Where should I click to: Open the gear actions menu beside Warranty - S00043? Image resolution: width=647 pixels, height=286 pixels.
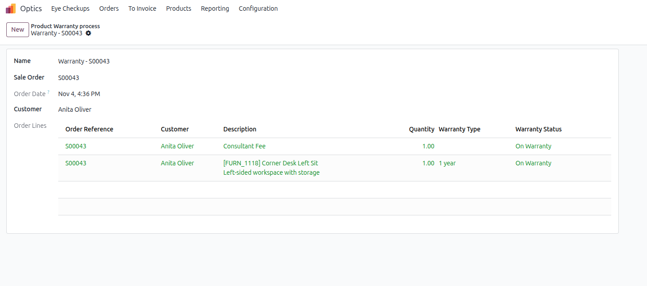pyautogui.click(x=88, y=33)
